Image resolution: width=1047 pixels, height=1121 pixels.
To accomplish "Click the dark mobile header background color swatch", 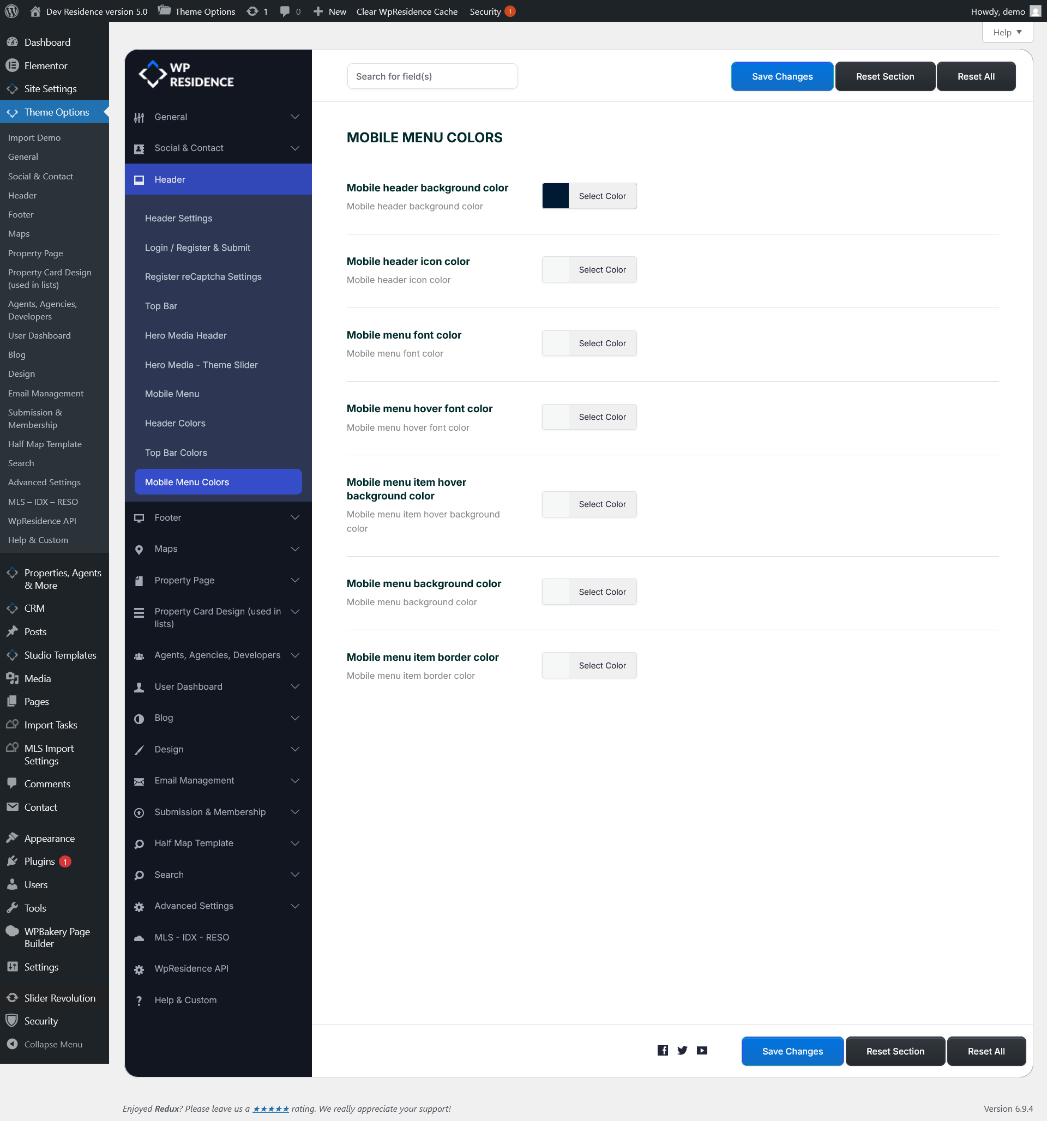I will click(x=555, y=196).
